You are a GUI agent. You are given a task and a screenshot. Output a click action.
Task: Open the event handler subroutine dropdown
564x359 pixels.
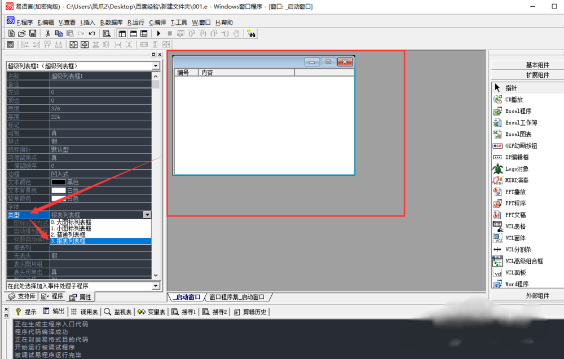pyautogui.click(x=156, y=286)
